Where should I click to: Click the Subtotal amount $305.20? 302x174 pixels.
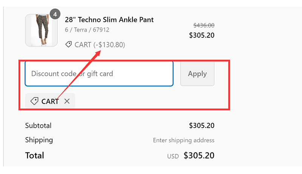[x=202, y=126]
